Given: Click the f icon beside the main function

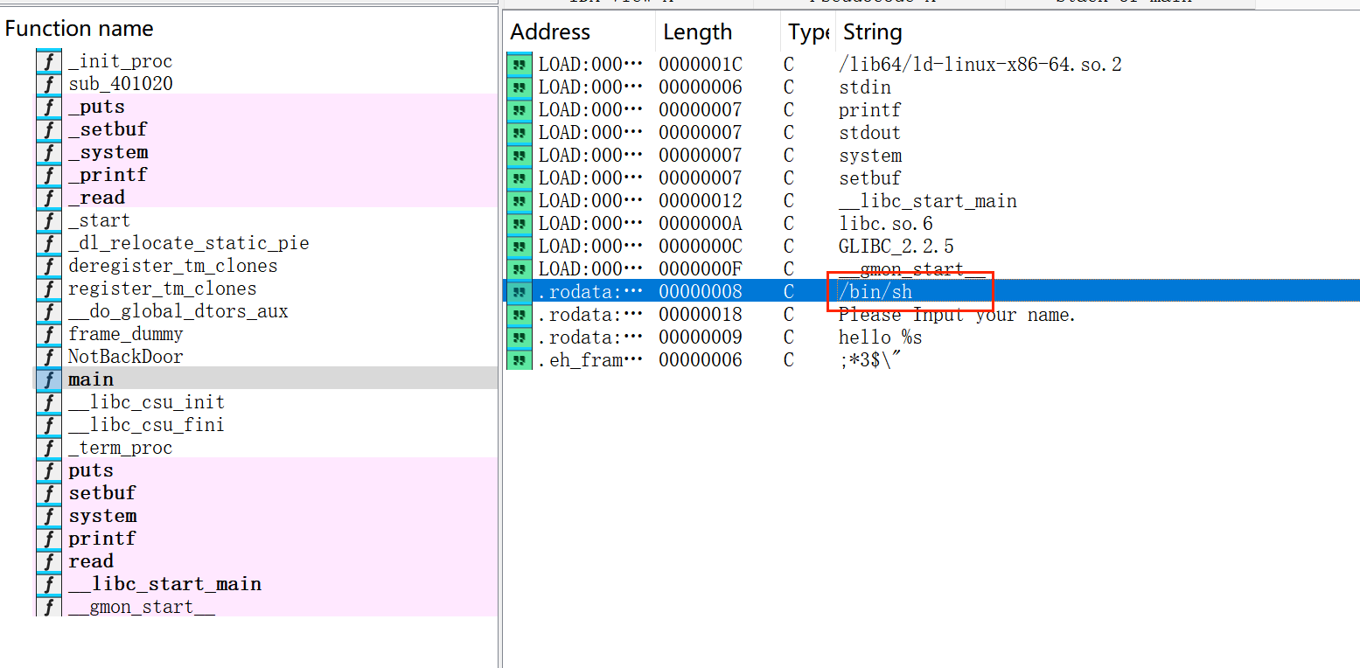Looking at the screenshot, I should (49, 379).
